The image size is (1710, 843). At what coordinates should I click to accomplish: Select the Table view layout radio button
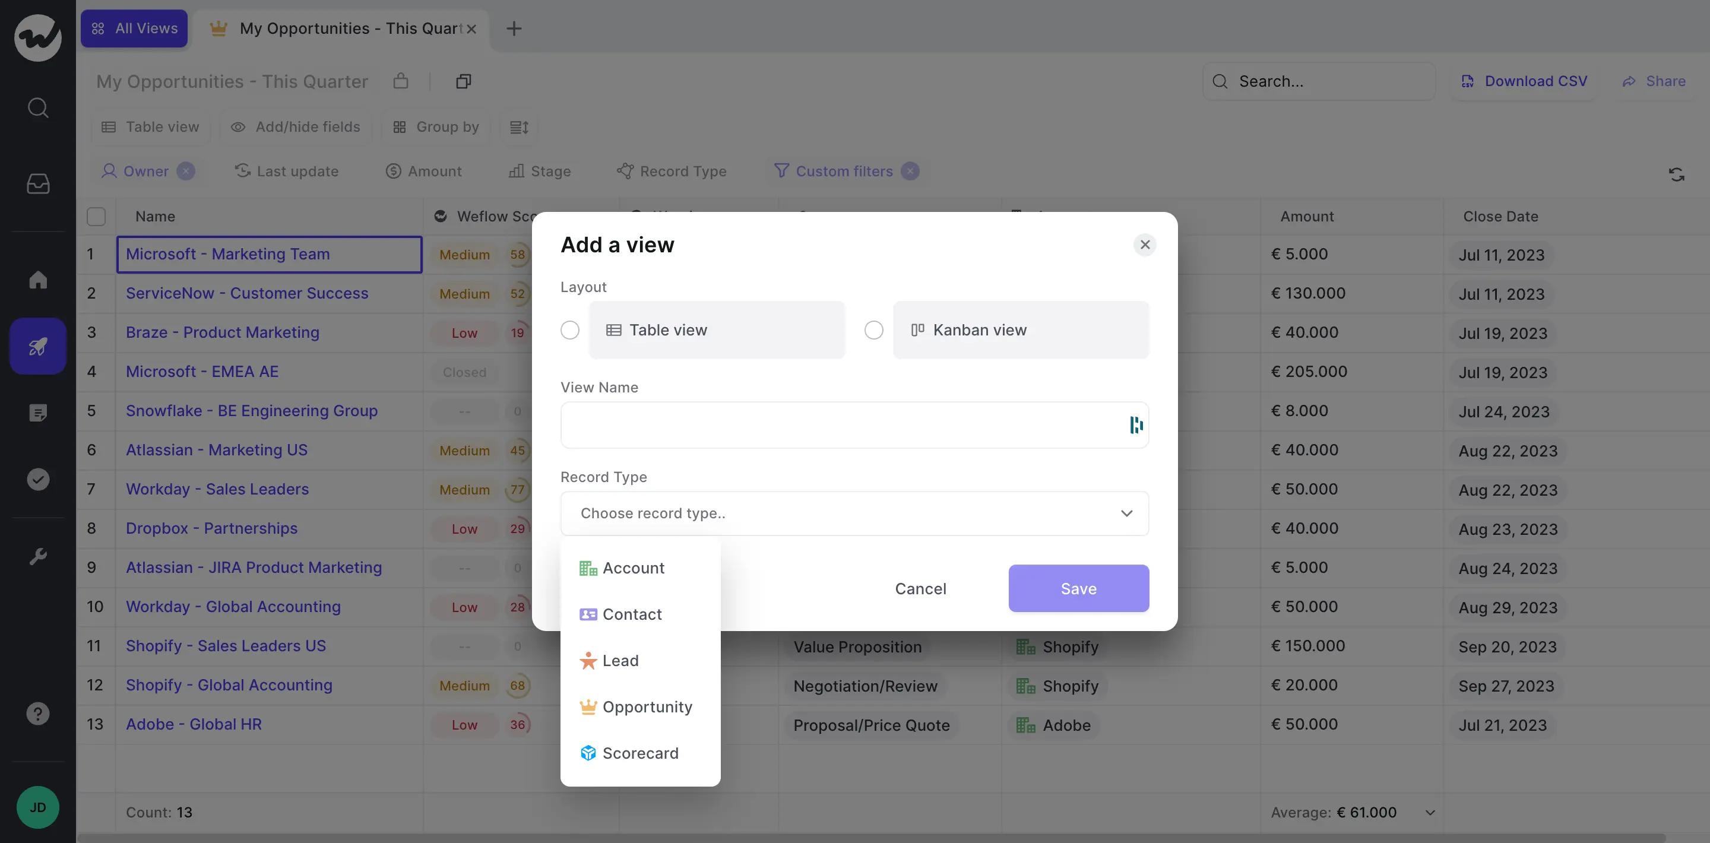569,330
